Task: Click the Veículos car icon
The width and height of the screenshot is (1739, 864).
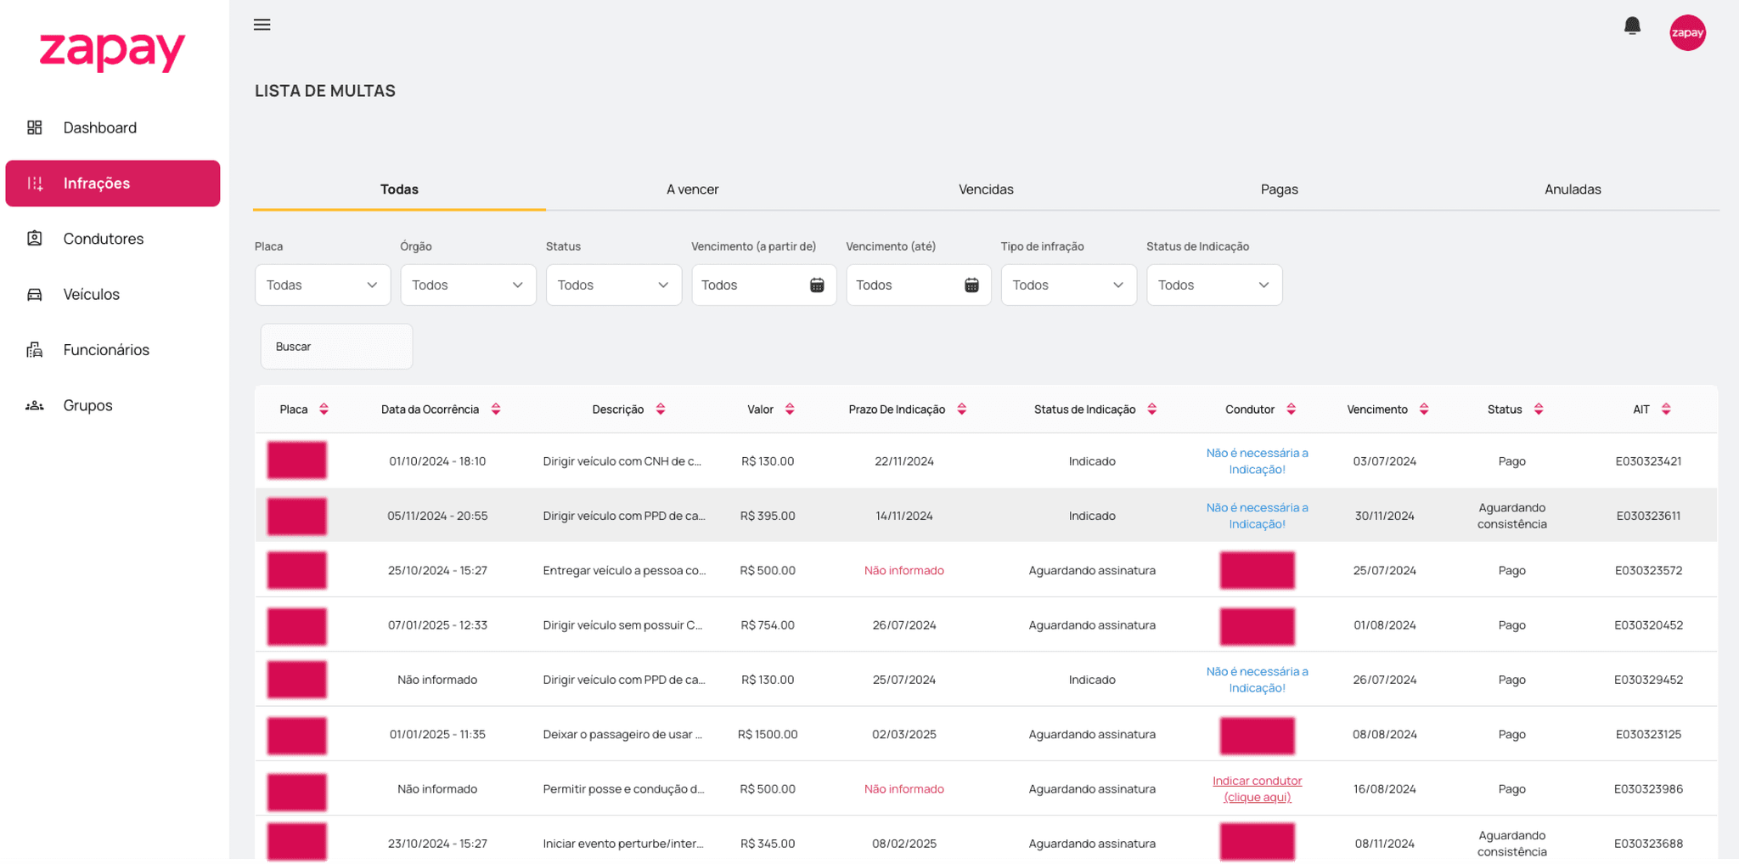Action: [x=35, y=295]
